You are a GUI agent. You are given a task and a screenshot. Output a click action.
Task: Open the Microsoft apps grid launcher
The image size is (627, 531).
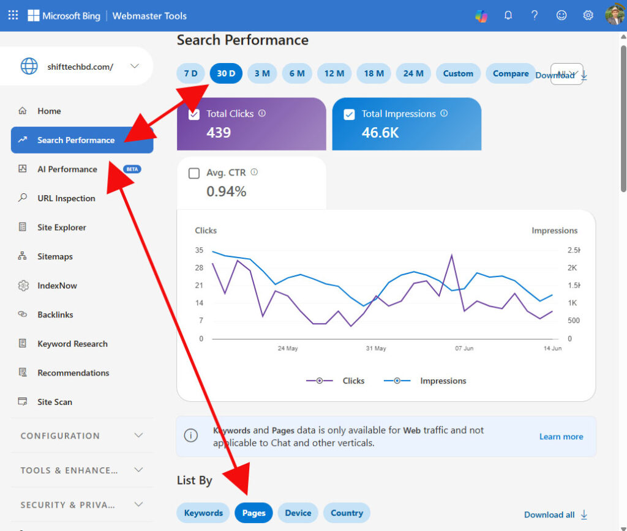click(x=13, y=15)
